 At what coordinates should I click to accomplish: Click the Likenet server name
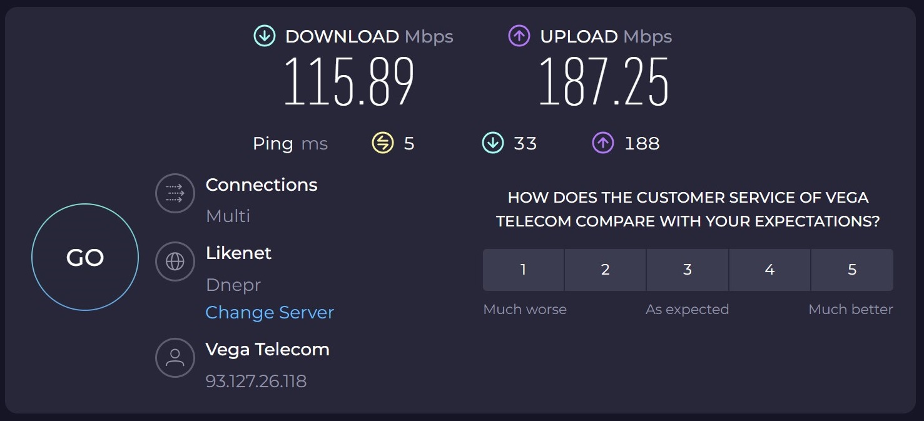[x=238, y=253]
